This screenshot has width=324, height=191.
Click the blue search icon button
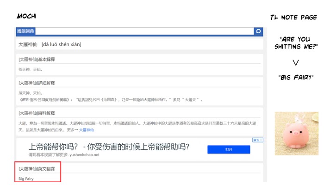(258, 31)
